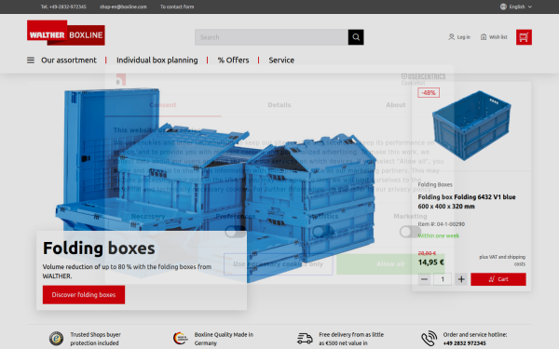This screenshot has width=559, height=349.
Task: Click the blue folding box product image
Action: pyautogui.click(x=471, y=126)
